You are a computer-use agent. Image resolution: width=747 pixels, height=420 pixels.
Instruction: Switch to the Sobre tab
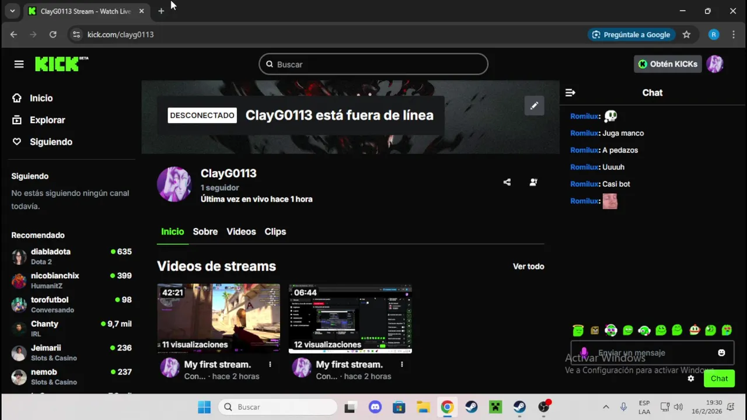click(205, 232)
